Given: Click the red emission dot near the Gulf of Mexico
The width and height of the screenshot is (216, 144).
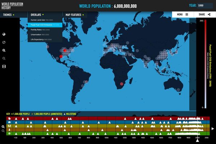Looking at the screenshot, I should point(61,57).
